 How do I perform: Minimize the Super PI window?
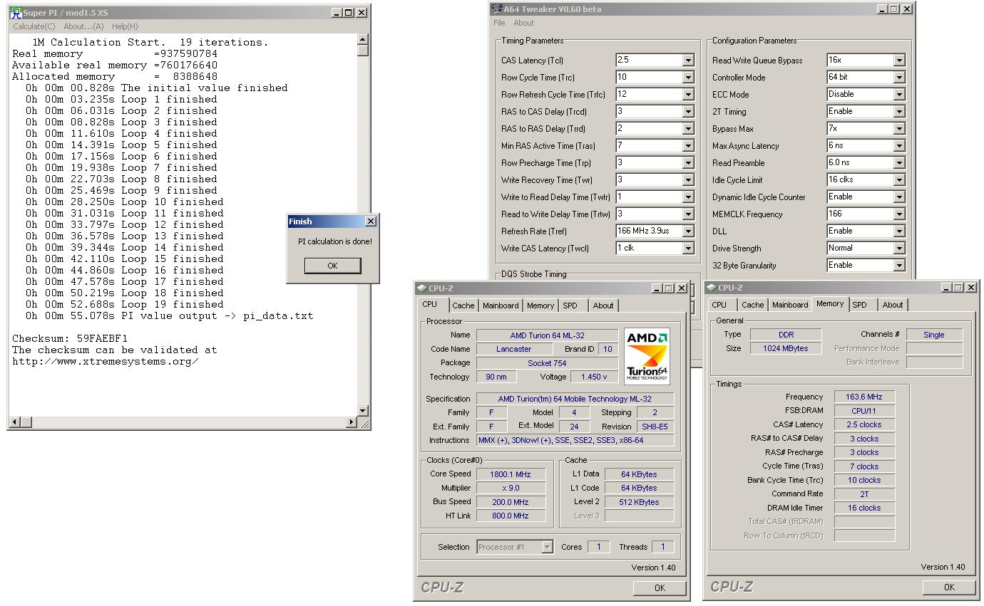(x=337, y=12)
